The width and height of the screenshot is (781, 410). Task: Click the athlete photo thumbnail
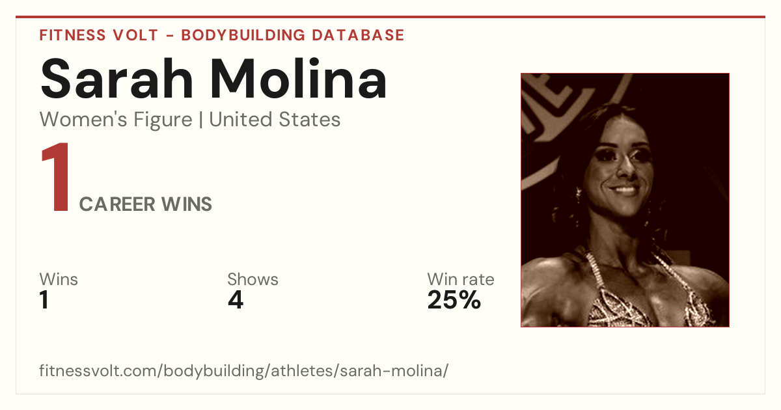(x=625, y=200)
